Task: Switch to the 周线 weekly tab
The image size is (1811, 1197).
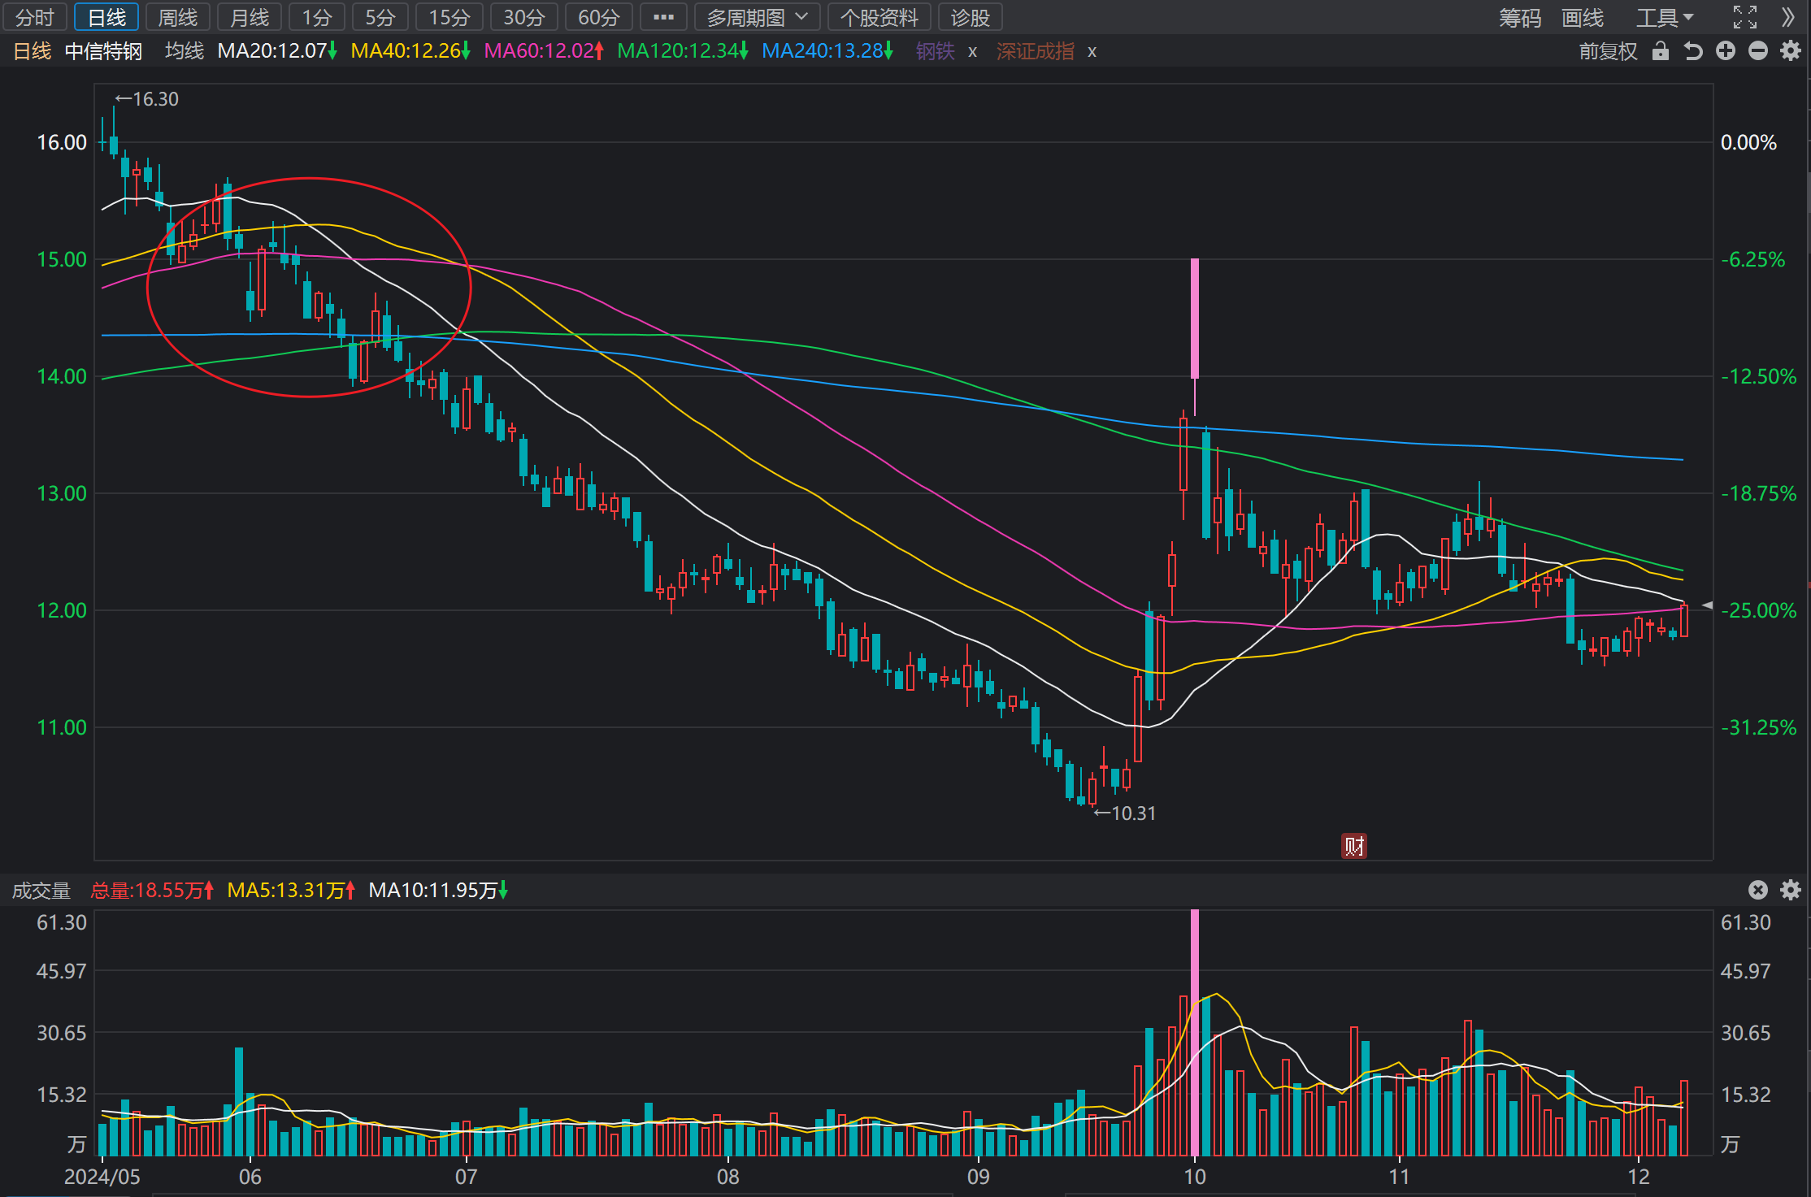Action: [178, 17]
